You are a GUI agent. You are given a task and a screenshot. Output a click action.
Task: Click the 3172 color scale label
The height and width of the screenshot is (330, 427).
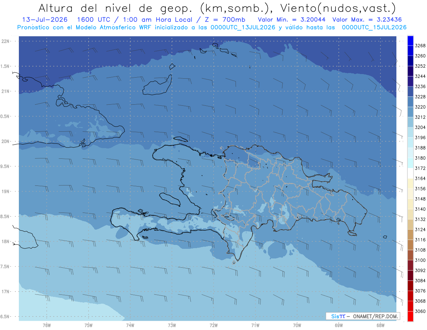(420, 168)
